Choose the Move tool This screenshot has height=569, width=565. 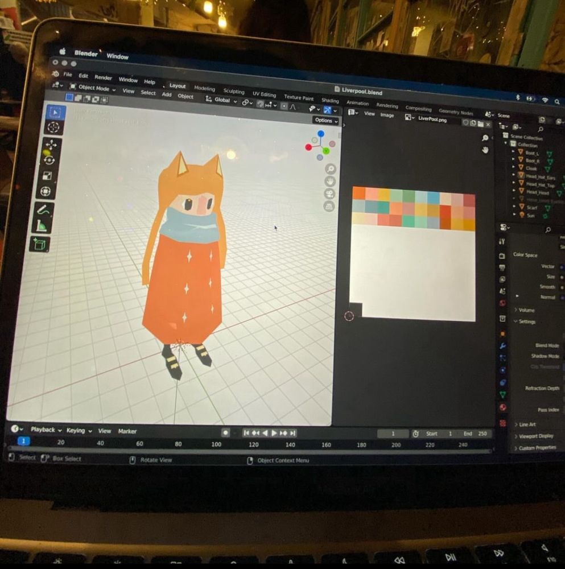coord(51,145)
